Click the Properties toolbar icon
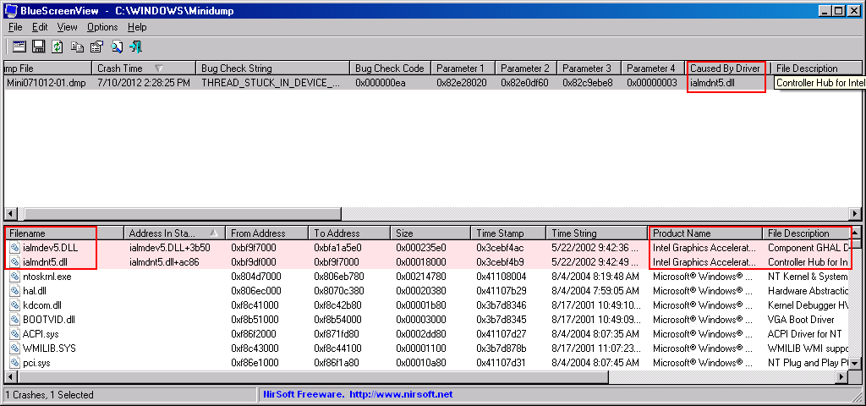Screen dimensions: 866x406 tap(96, 47)
